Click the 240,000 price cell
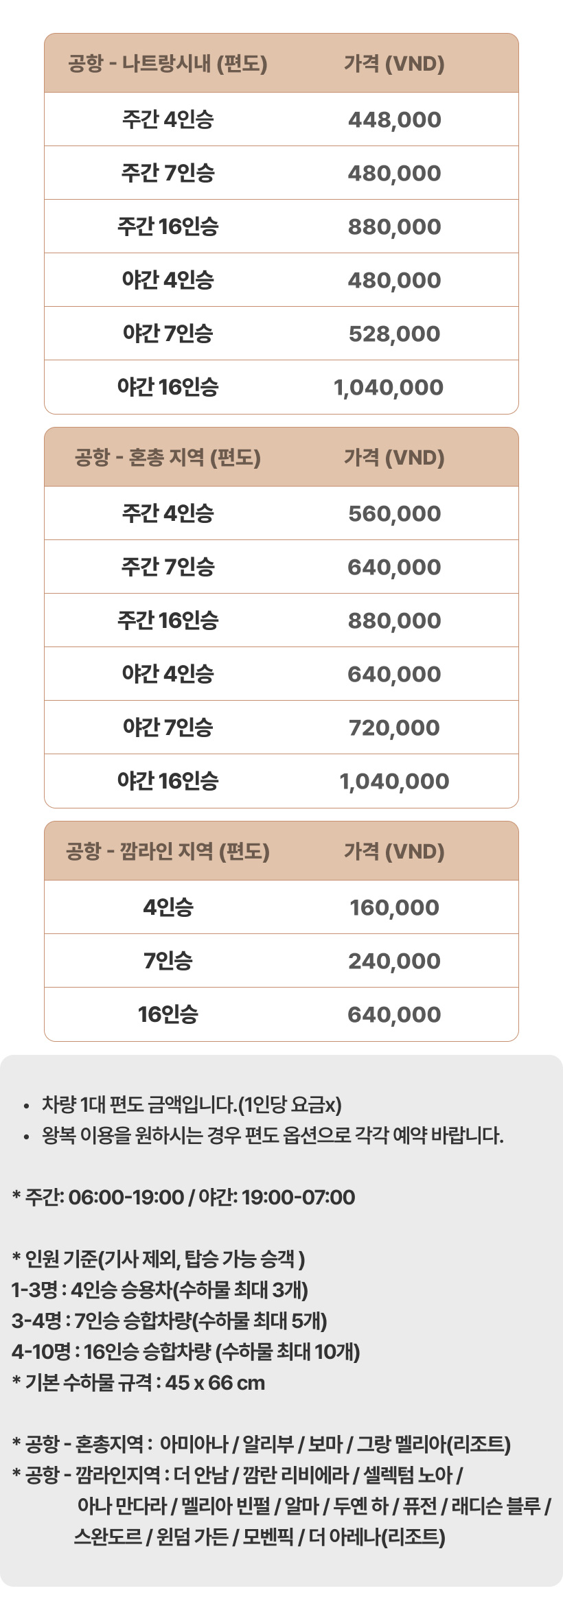The width and height of the screenshot is (563, 1608). coord(394,962)
